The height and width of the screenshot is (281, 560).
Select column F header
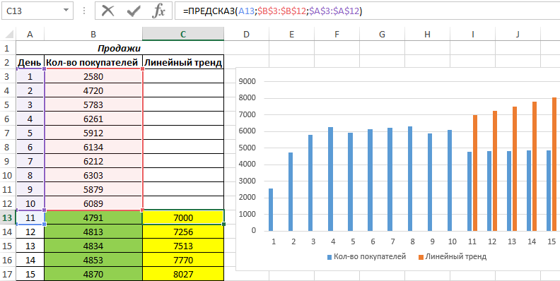337,34
